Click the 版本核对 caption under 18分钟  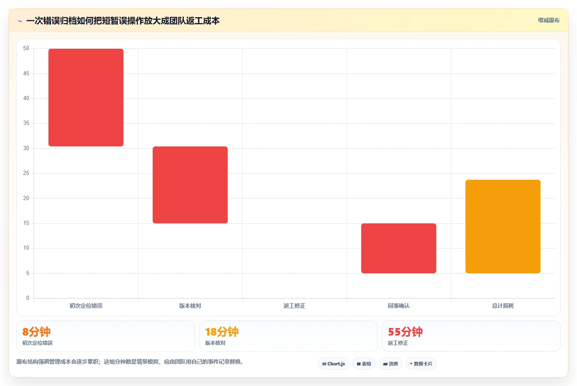pyautogui.click(x=215, y=343)
